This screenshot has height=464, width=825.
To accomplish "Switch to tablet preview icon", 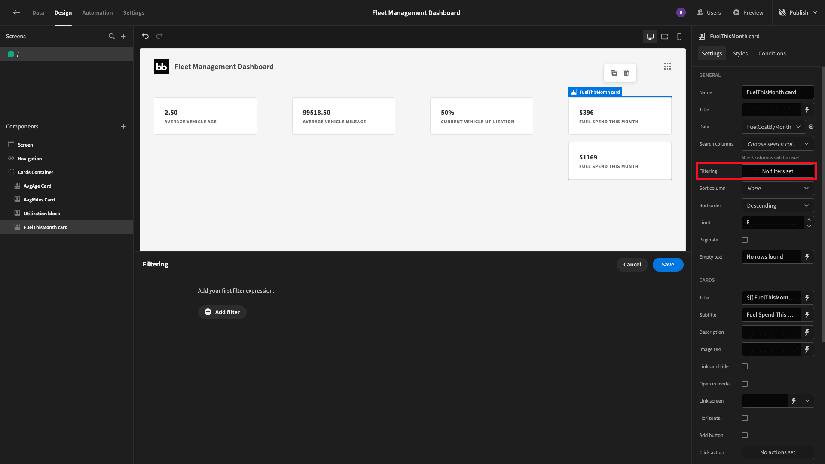I will pyautogui.click(x=665, y=37).
